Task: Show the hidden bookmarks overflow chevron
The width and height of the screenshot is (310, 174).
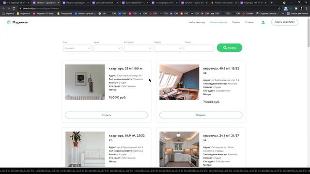Action: click(283, 14)
